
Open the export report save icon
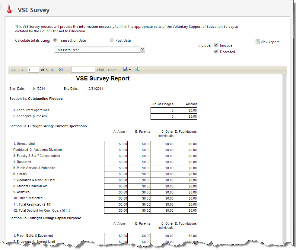click(125, 70)
